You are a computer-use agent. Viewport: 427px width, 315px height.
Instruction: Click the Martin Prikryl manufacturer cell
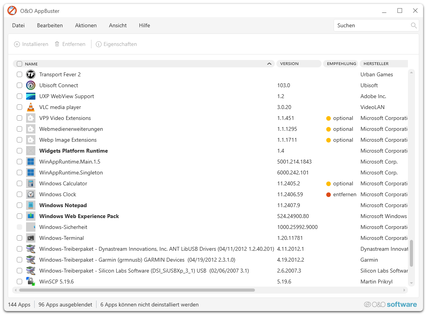tap(376, 282)
